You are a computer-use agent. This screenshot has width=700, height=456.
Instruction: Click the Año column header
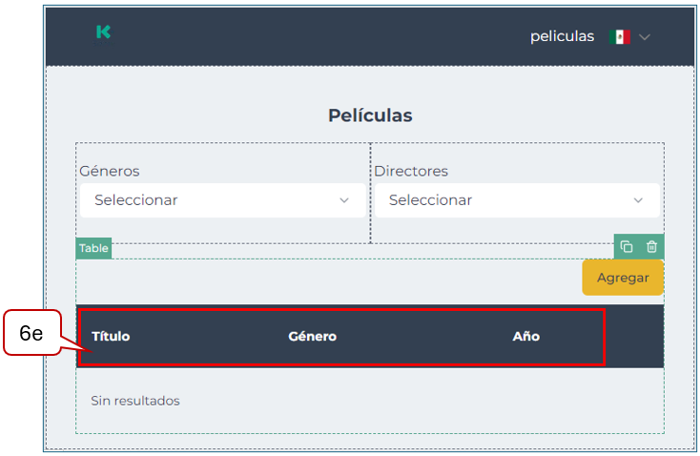click(525, 336)
